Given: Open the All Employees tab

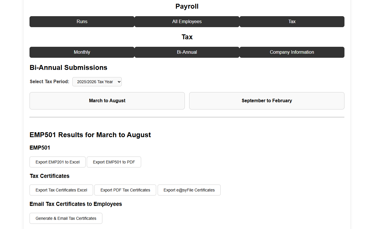Looking at the screenshot, I should [x=187, y=21].
